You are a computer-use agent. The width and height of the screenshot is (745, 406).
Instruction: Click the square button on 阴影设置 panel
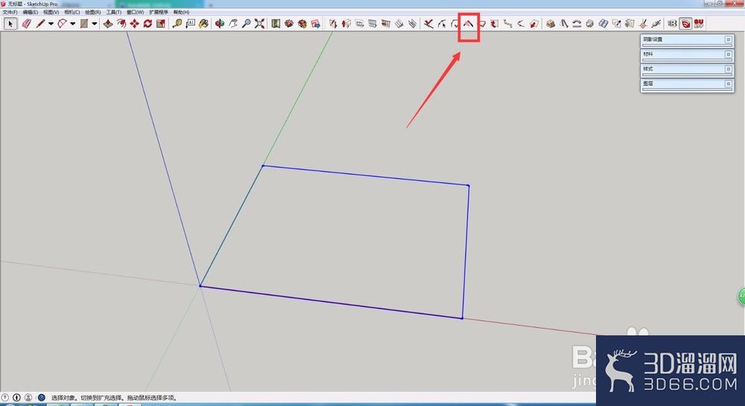click(728, 39)
